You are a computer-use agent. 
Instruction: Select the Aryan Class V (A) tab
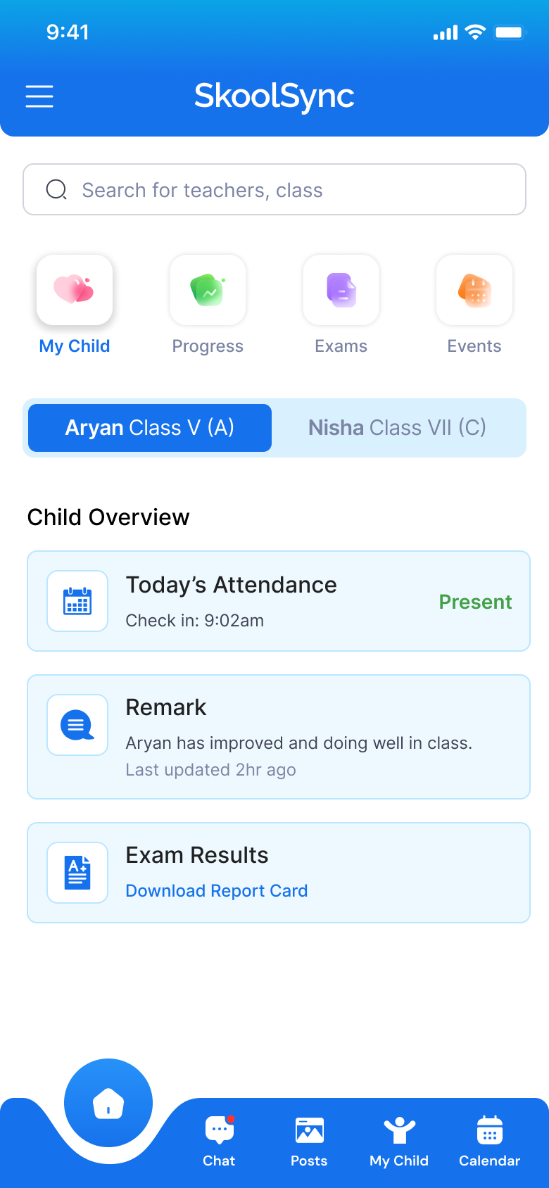tap(150, 428)
